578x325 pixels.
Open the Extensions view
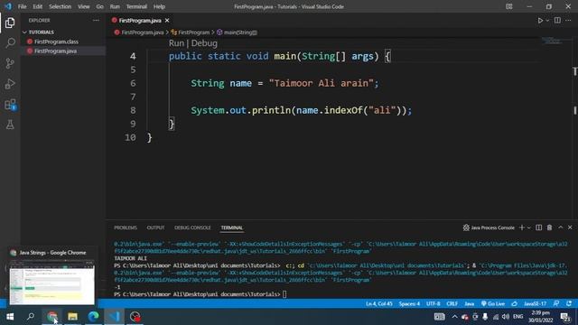10,105
